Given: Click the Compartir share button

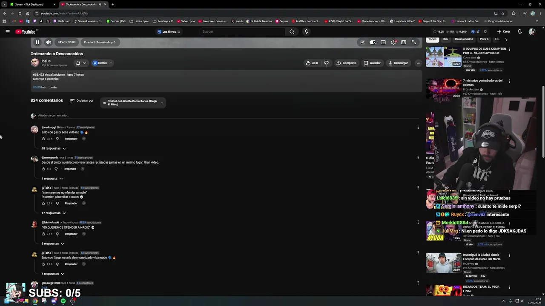Looking at the screenshot, I should tap(346, 63).
